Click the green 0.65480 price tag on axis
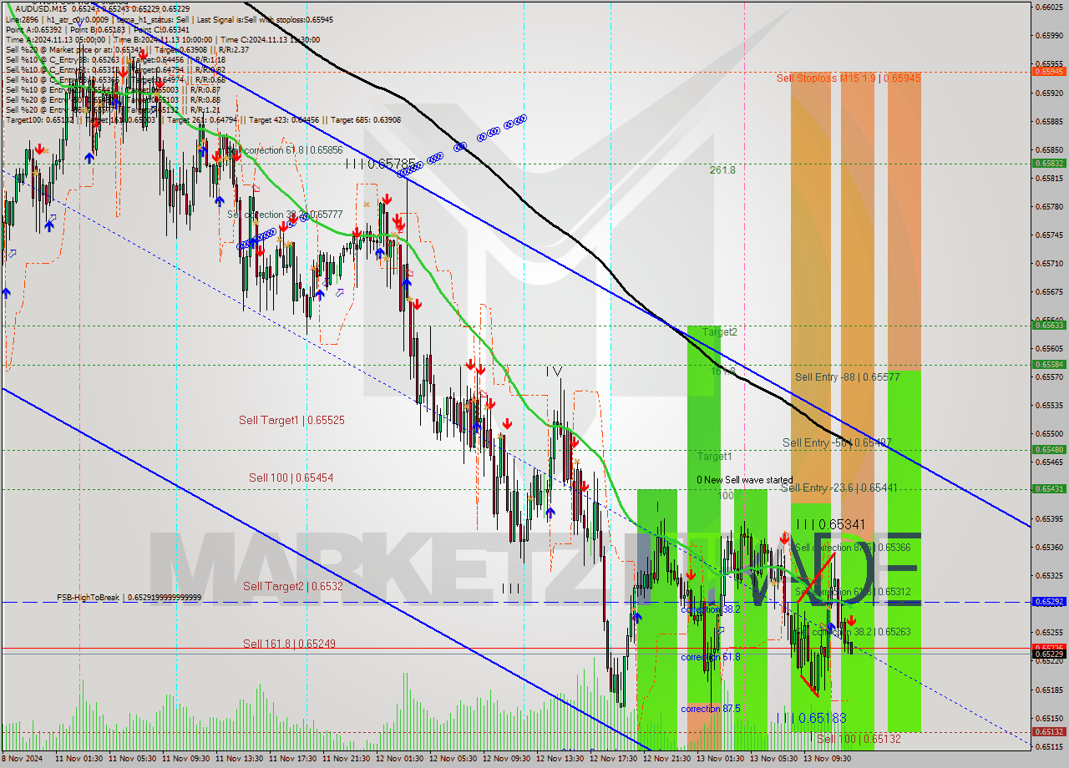 1049,449
